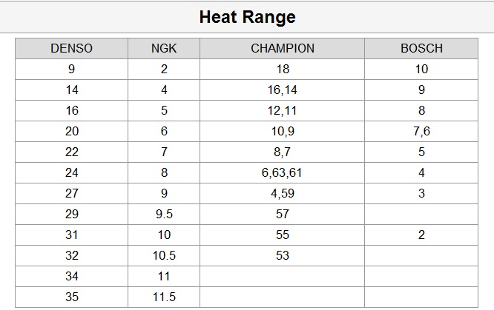The image size is (494, 310).
Task: Select NGK cell showing 10.5
Action: point(164,256)
